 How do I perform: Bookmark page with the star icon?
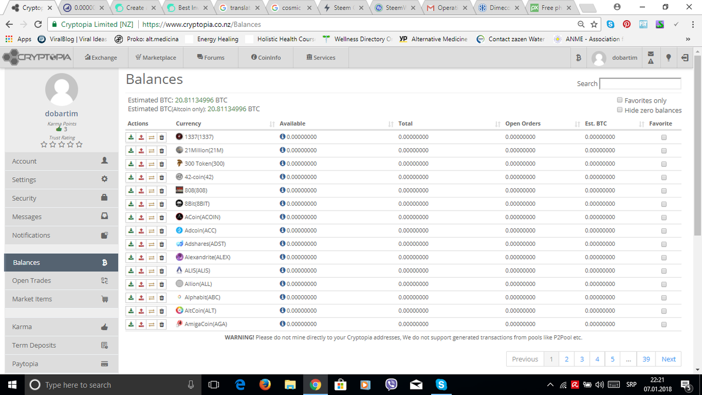click(594, 24)
